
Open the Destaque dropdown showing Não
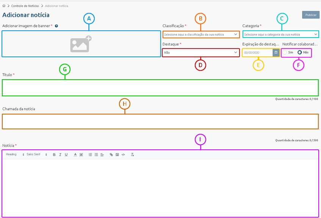200,53
